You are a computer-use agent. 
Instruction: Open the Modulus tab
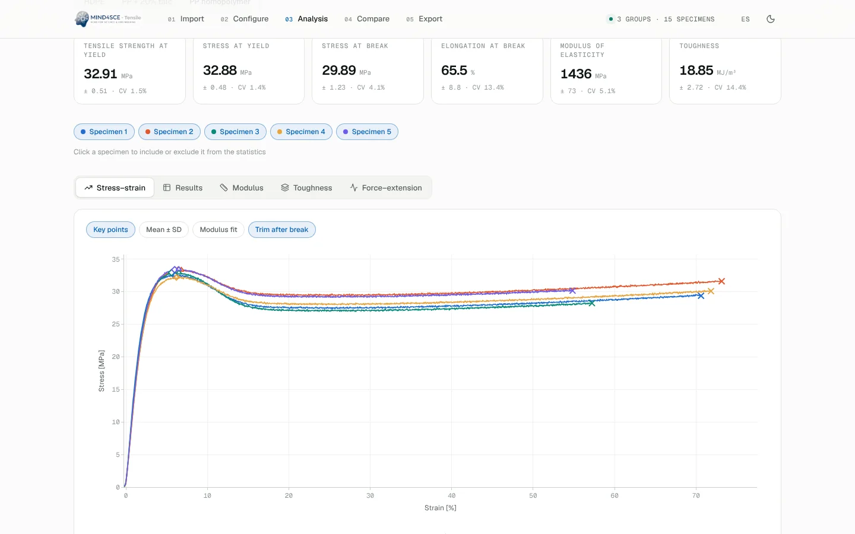pos(242,187)
